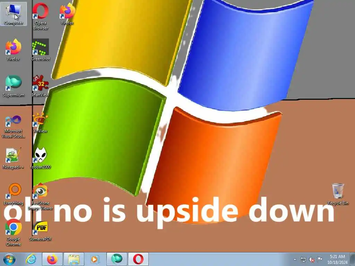Select the Supermium desktop shortcut
Image resolution: width=355 pixels, height=266 pixels.
pos(14,86)
